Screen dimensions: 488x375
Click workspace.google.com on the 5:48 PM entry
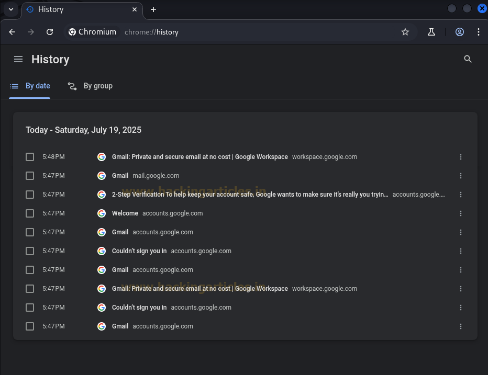pyautogui.click(x=325, y=157)
